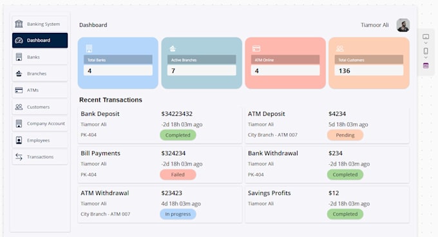Click the mobile preview icon on right panel
Viewport: 438px width, 237px height.
point(426,51)
